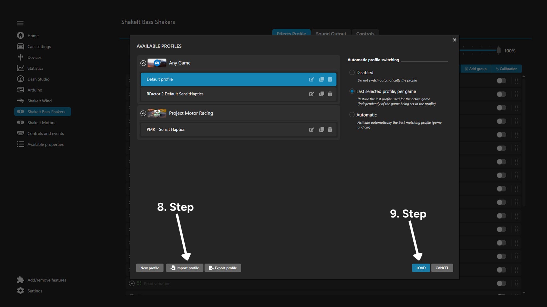Click trash icon on Default profile row
This screenshot has height=307, width=547.
click(330, 80)
